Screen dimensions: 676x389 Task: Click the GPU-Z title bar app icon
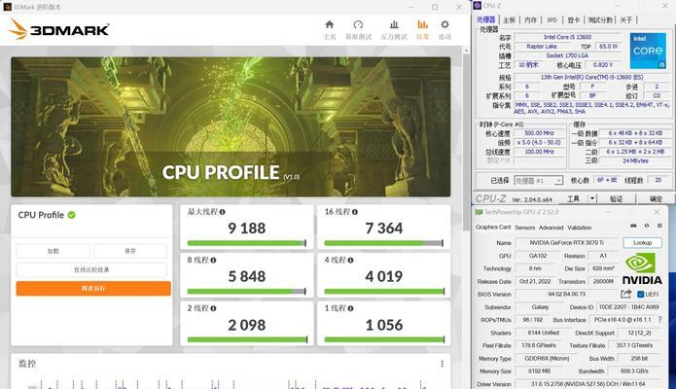(479, 212)
